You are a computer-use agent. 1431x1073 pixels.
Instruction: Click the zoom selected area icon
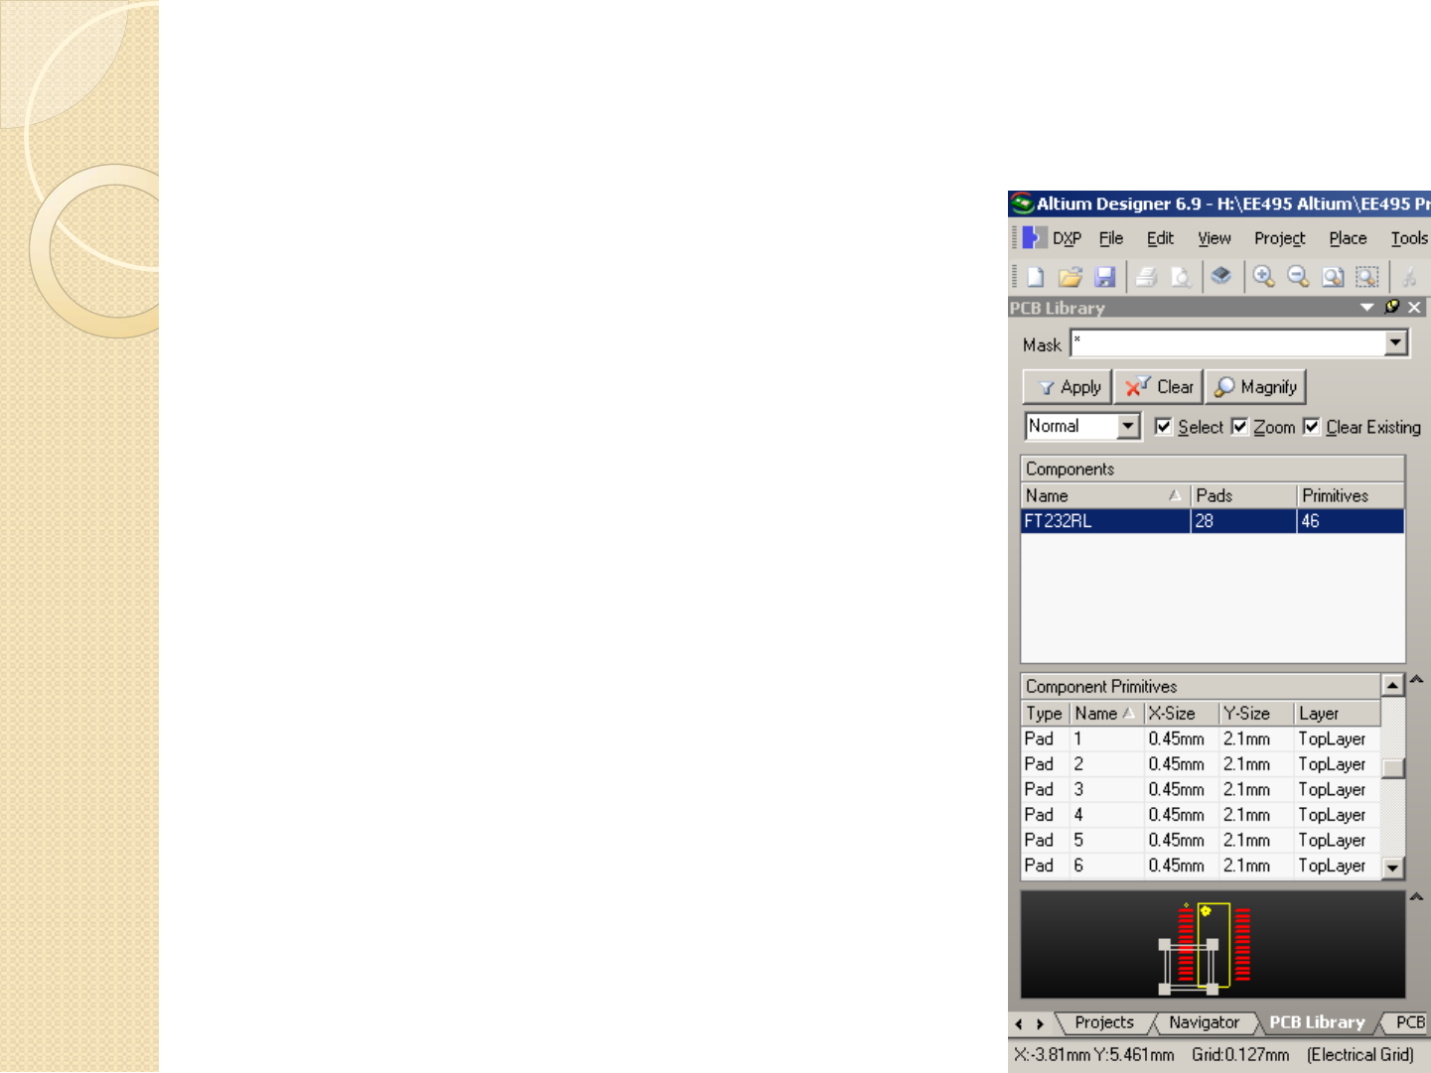point(1367,277)
